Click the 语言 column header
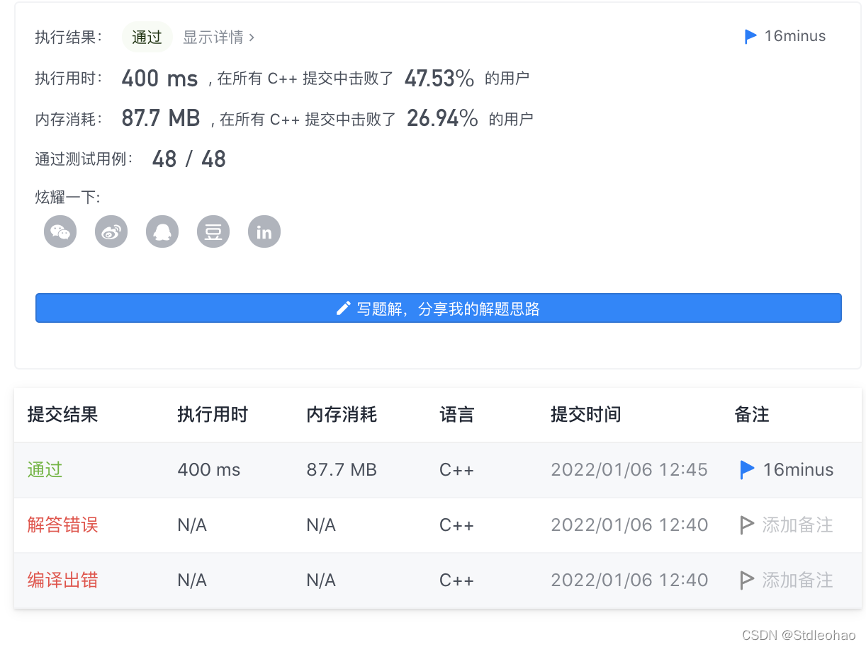866x647 pixels. coord(457,414)
